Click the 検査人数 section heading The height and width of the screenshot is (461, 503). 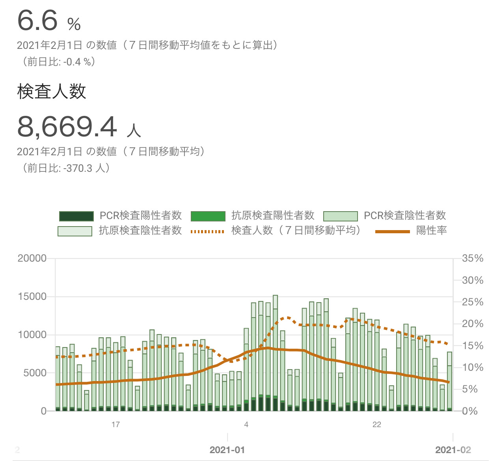[x=52, y=91]
